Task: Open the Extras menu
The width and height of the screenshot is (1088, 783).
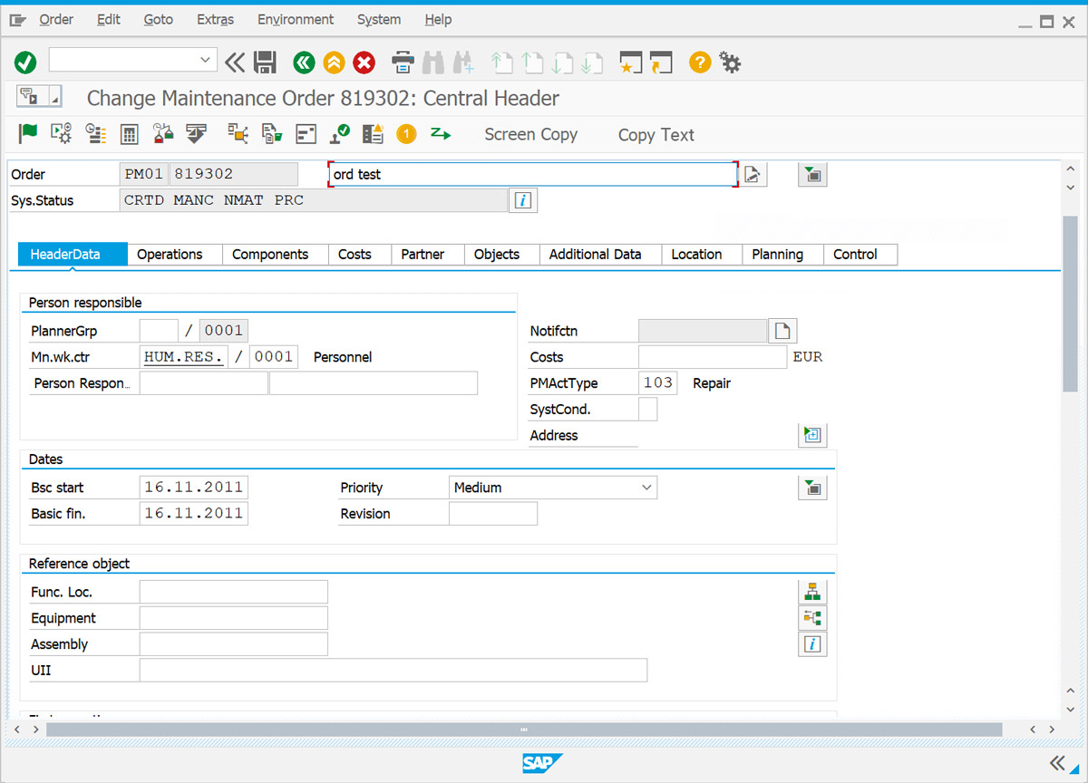Action: point(215,19)
